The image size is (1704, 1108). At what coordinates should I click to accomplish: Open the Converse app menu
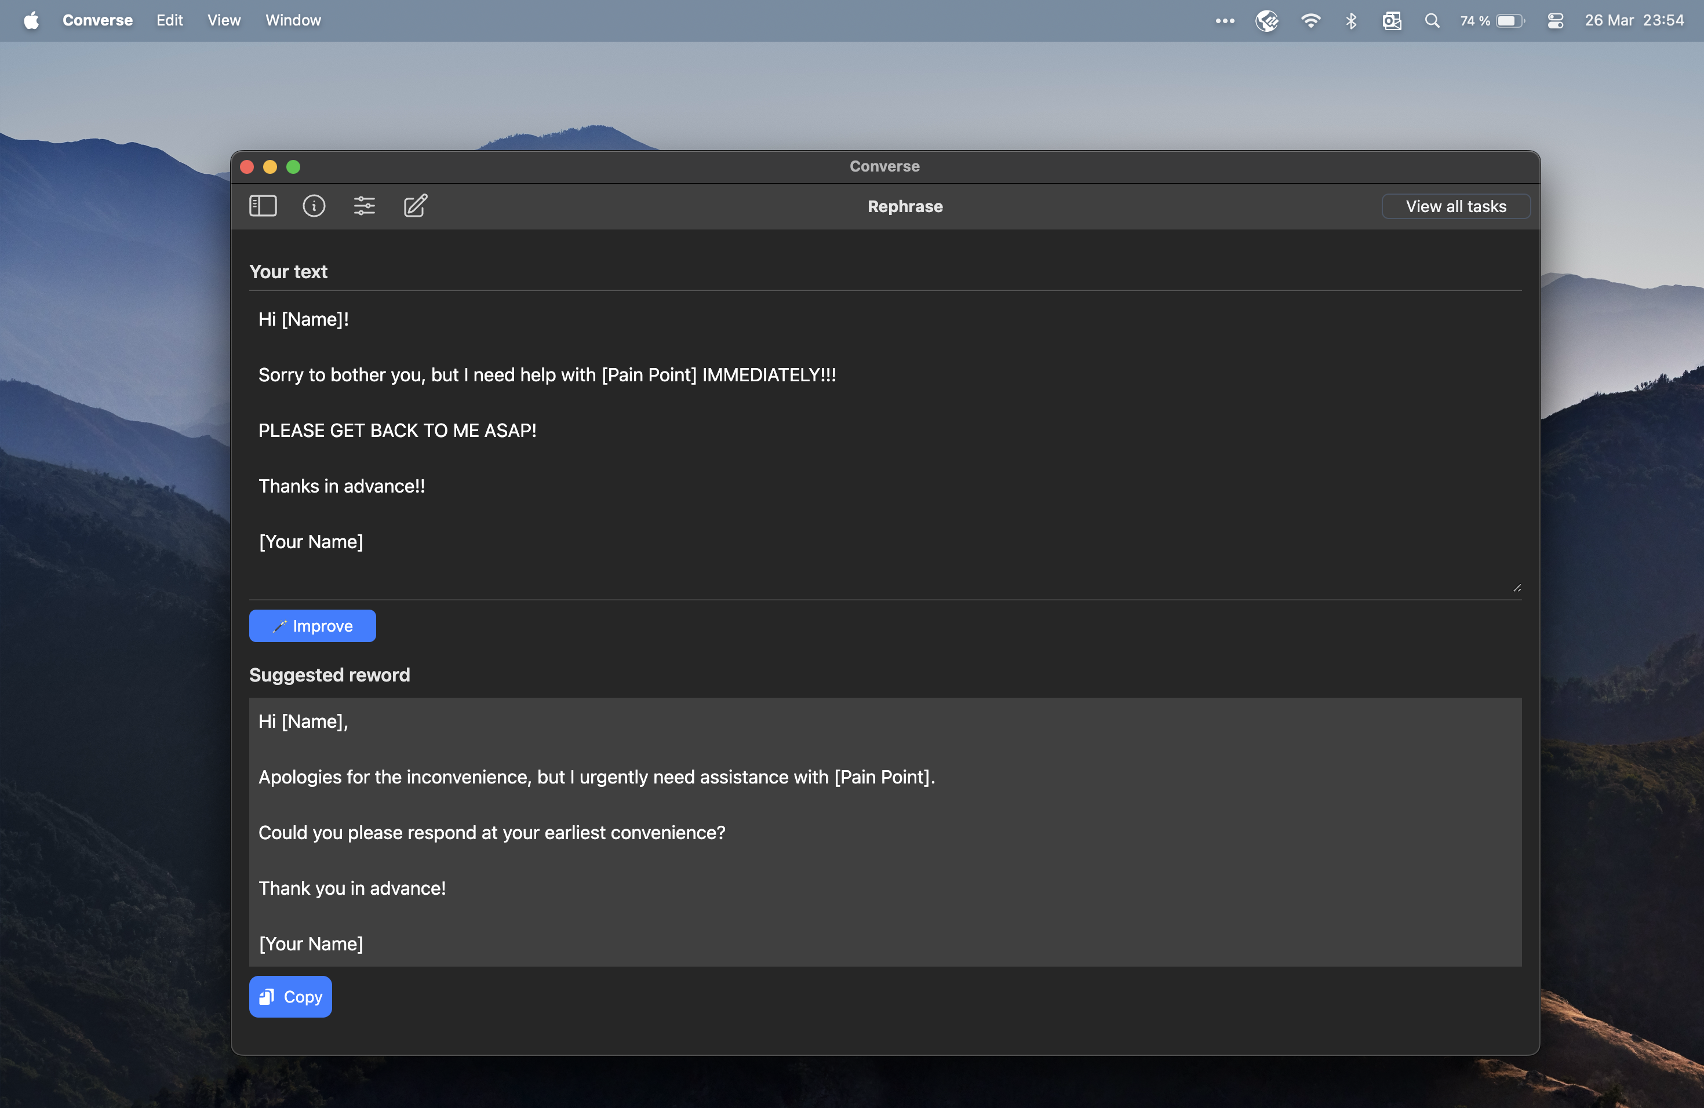click(97, 20)
